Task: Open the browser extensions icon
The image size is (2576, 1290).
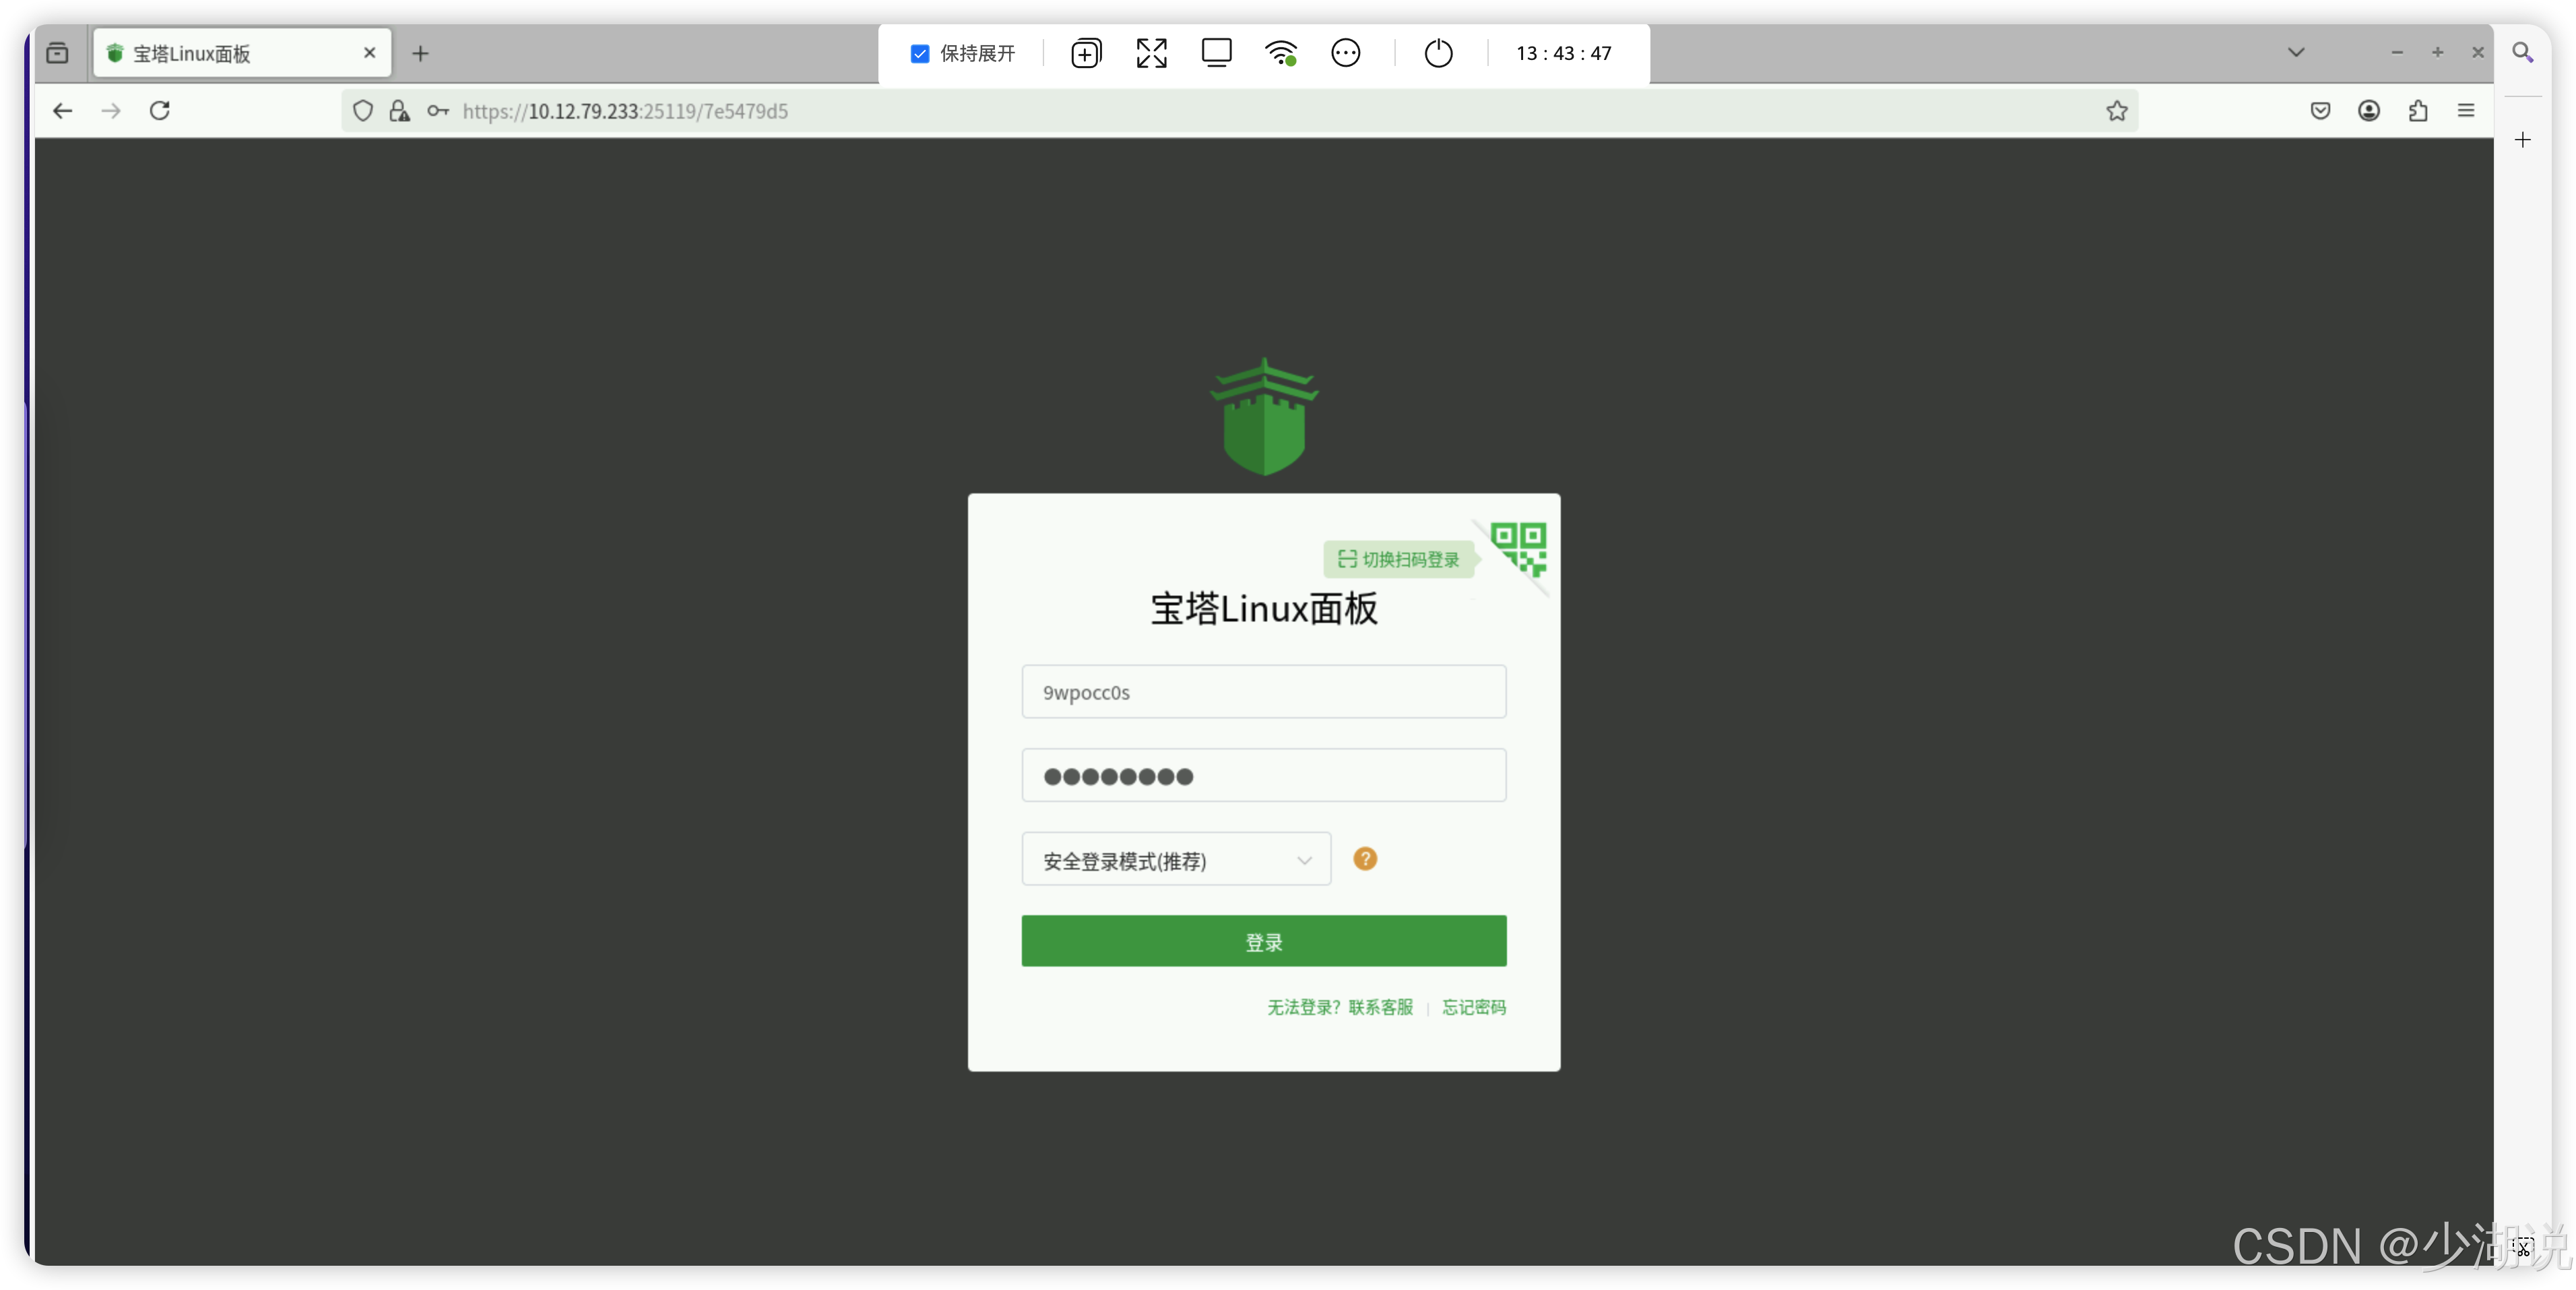Action: pyautogui.click(x=2418, y=111)
